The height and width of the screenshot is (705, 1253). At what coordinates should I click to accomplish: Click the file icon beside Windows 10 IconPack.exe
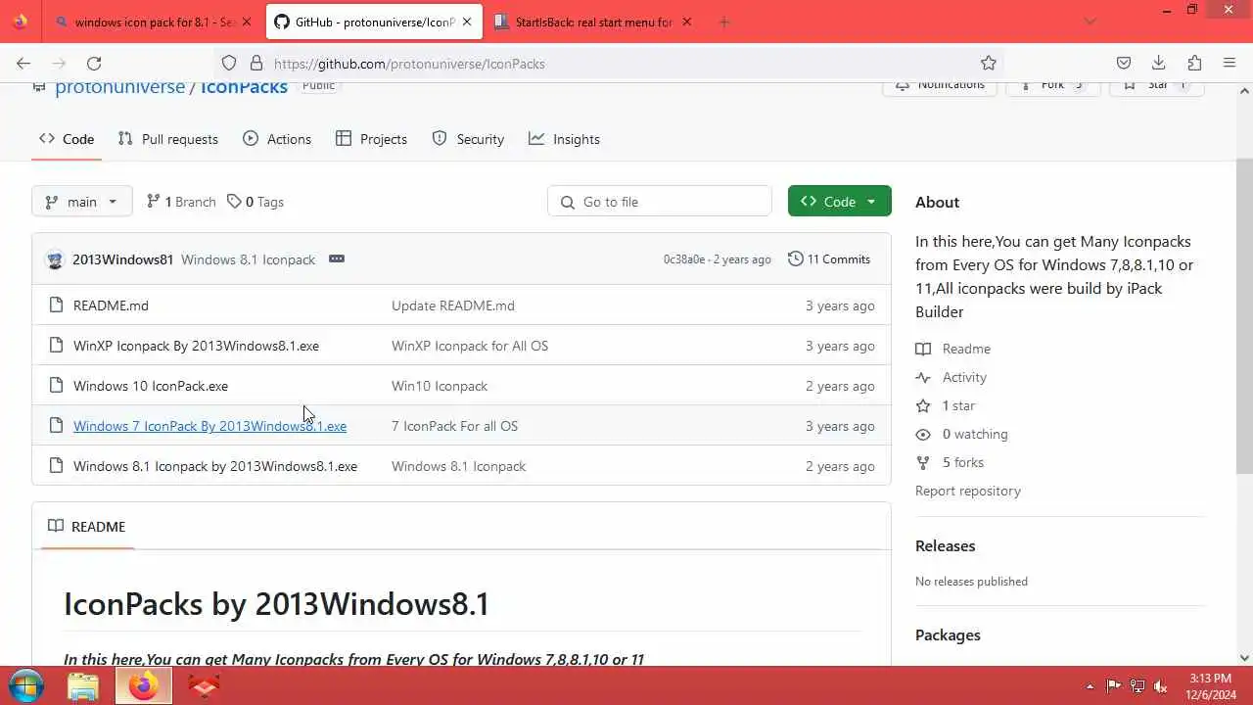pyautogui.click(x=56, y=386)
